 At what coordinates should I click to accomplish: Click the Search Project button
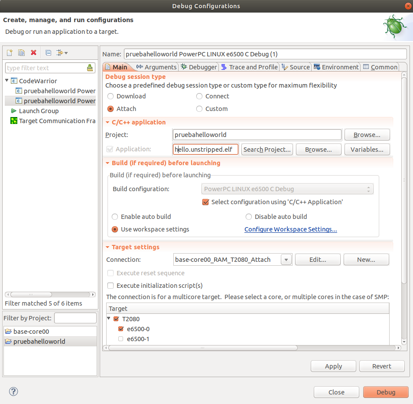267,150
